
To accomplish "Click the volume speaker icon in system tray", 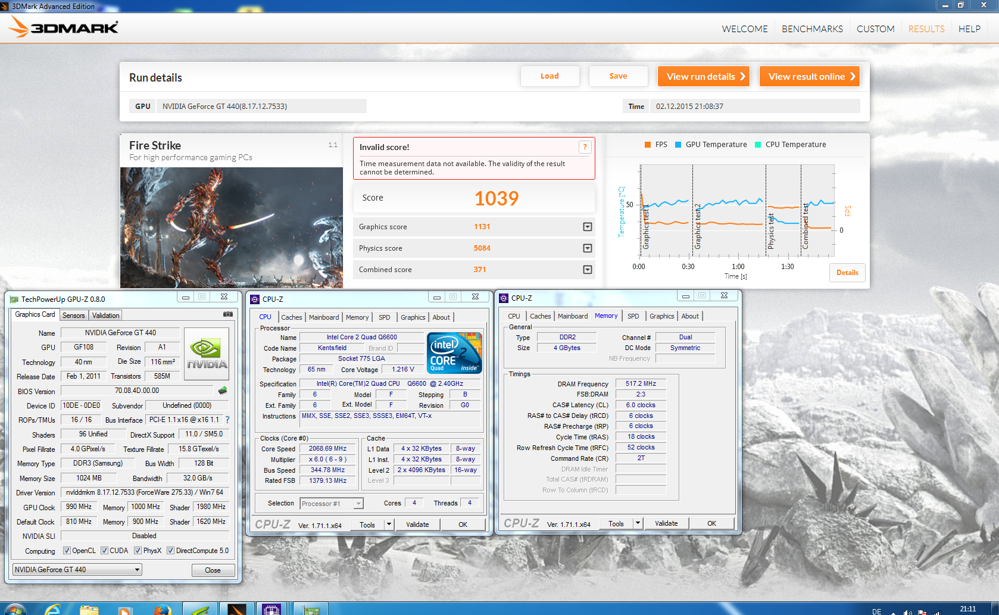I will (907, 612).
